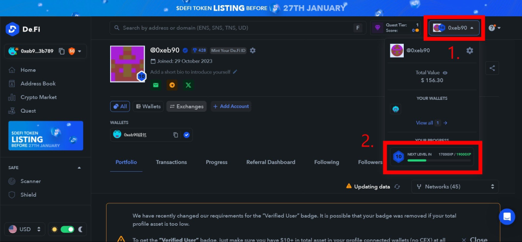Switch to the Transactions tab
This screenshot has height=242, width=522.
pos(171,162)
